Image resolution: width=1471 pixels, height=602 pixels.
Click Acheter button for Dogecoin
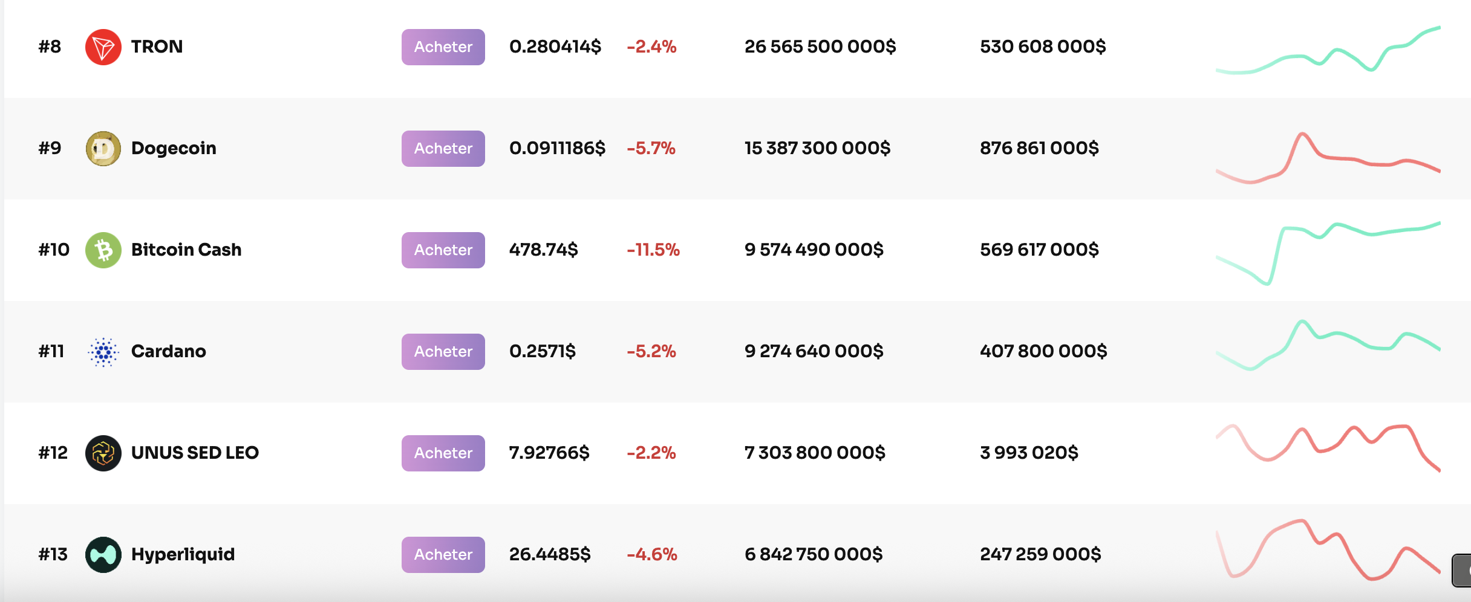click(x=443, y=148)
